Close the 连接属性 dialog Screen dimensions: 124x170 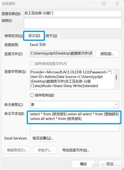tap(117, 4)
